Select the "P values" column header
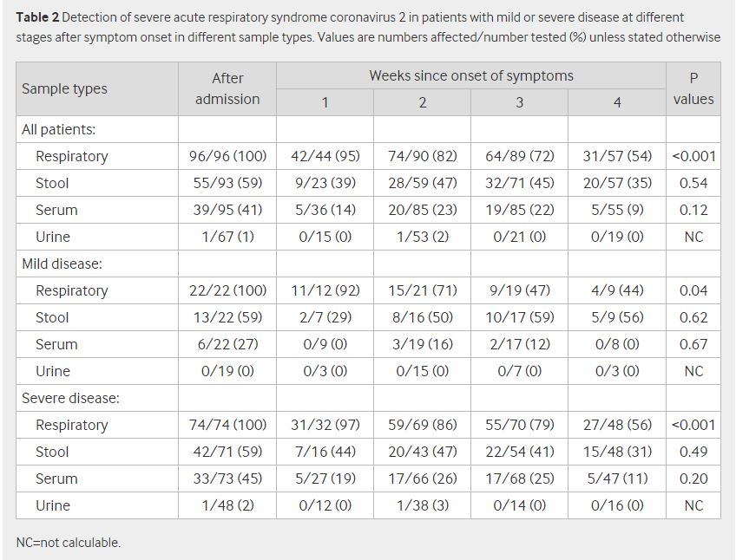Screen dimensions: 736x560 tap(693, 88)
